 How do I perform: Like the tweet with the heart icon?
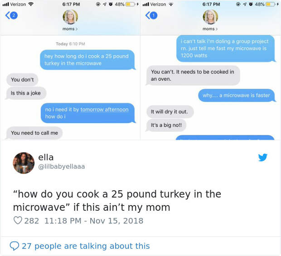[x=18, y=221]
